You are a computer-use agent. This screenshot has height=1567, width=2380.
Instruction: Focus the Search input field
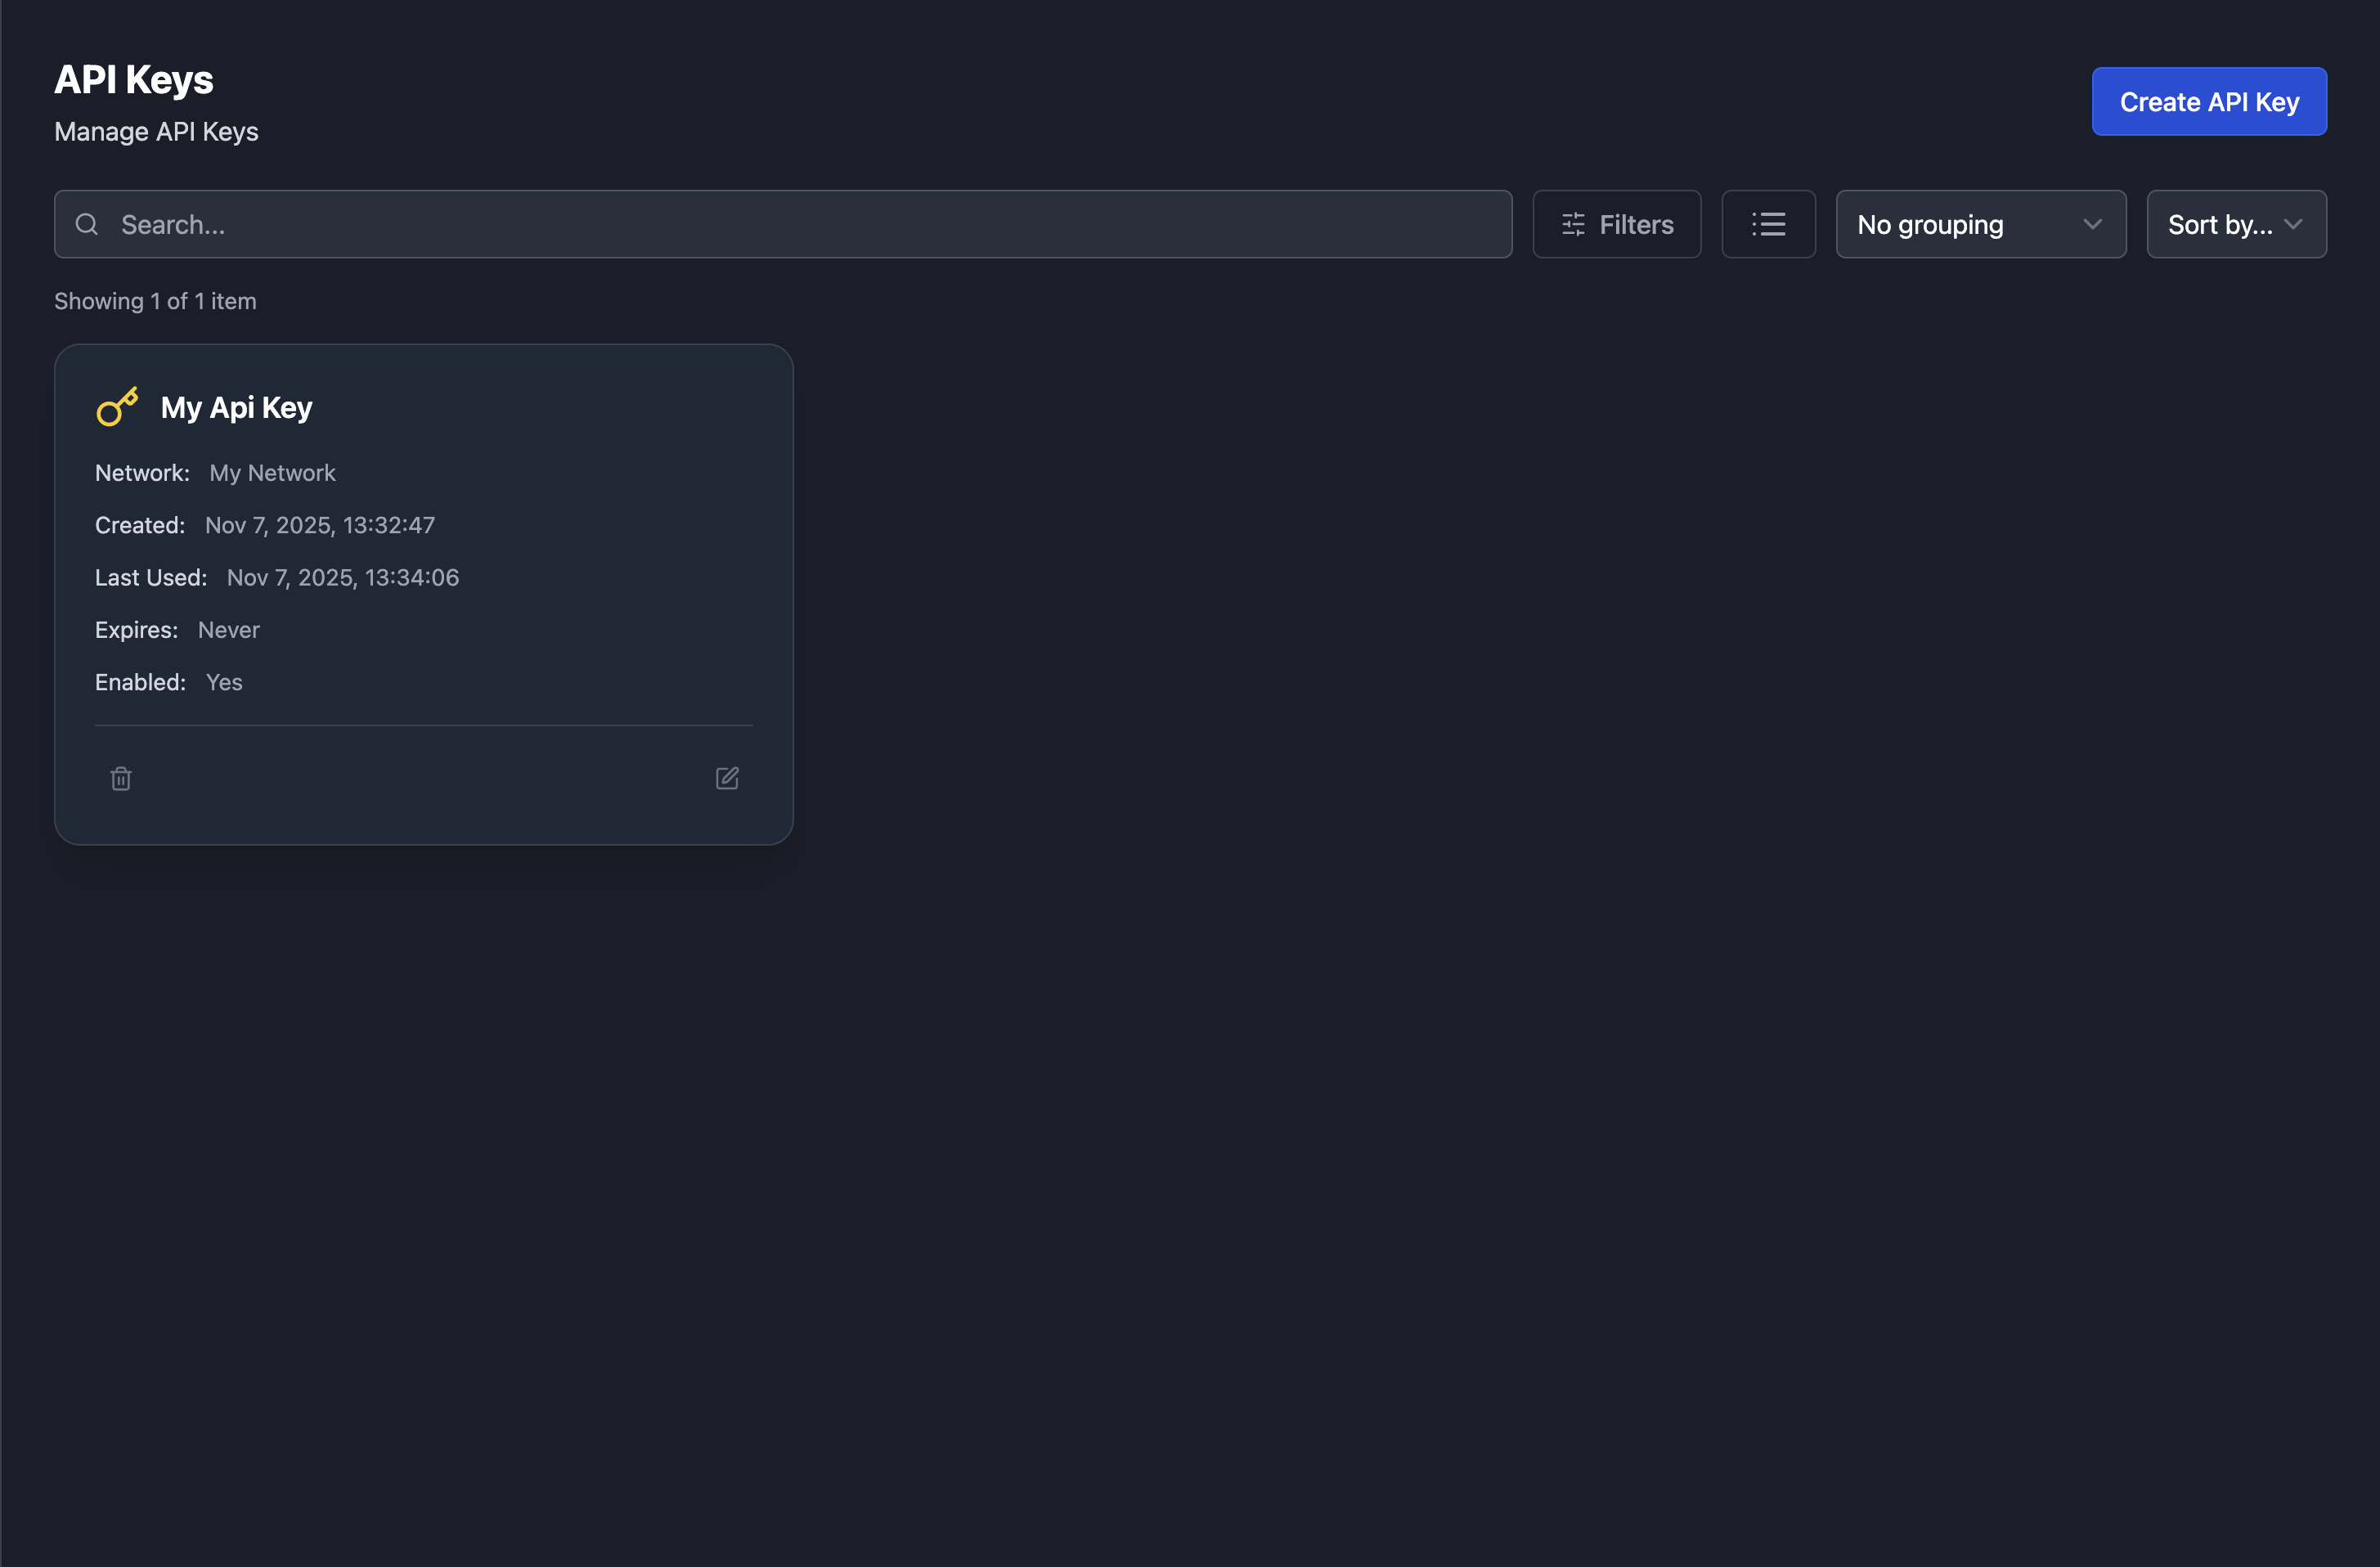pos(783,224)
